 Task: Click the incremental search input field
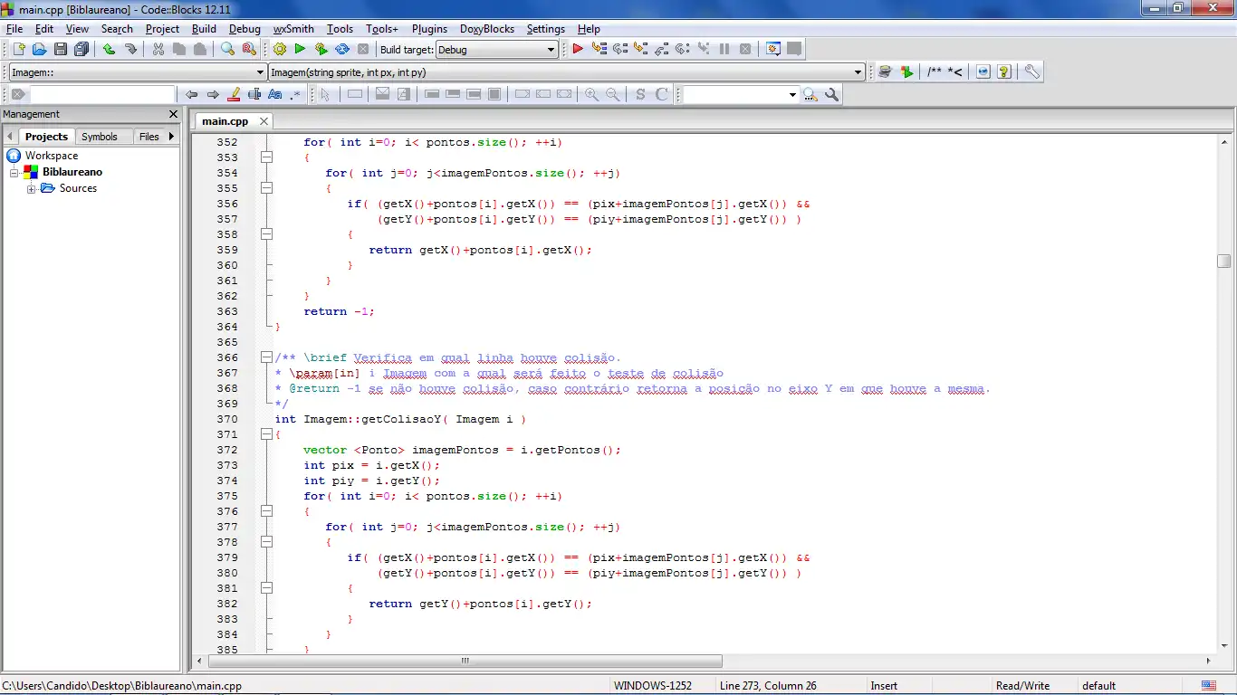pyautogui.click(x=101, y=94)
